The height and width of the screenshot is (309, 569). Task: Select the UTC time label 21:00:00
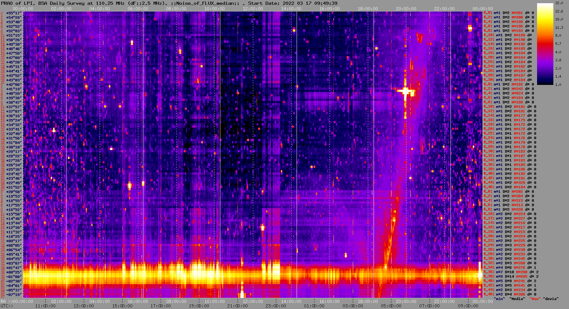click(x=237, y=306)
